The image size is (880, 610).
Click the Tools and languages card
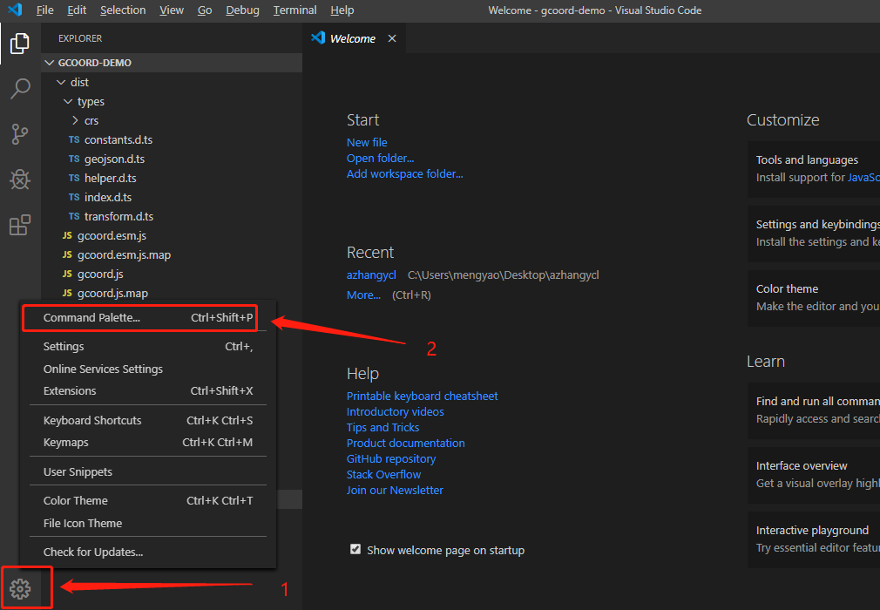tap(814, 169)
